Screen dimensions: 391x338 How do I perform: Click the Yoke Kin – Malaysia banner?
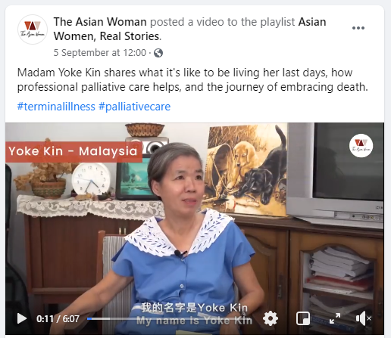point(74,151)
